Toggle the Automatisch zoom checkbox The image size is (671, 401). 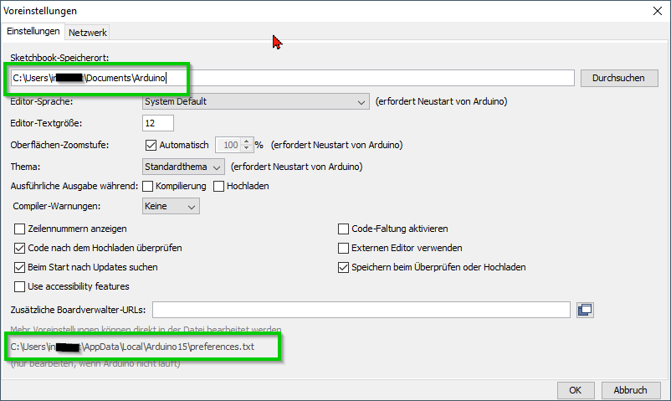151,145
